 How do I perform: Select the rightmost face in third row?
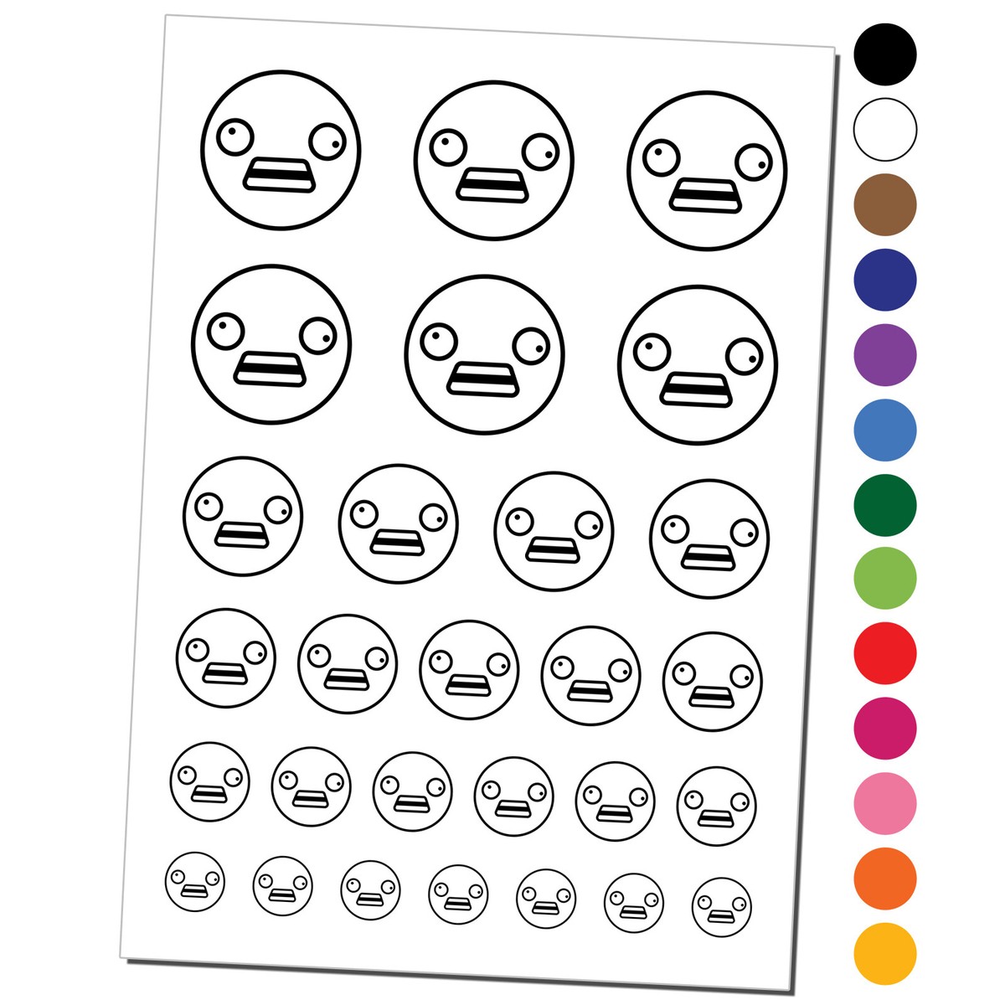click(x=709, y=539)
